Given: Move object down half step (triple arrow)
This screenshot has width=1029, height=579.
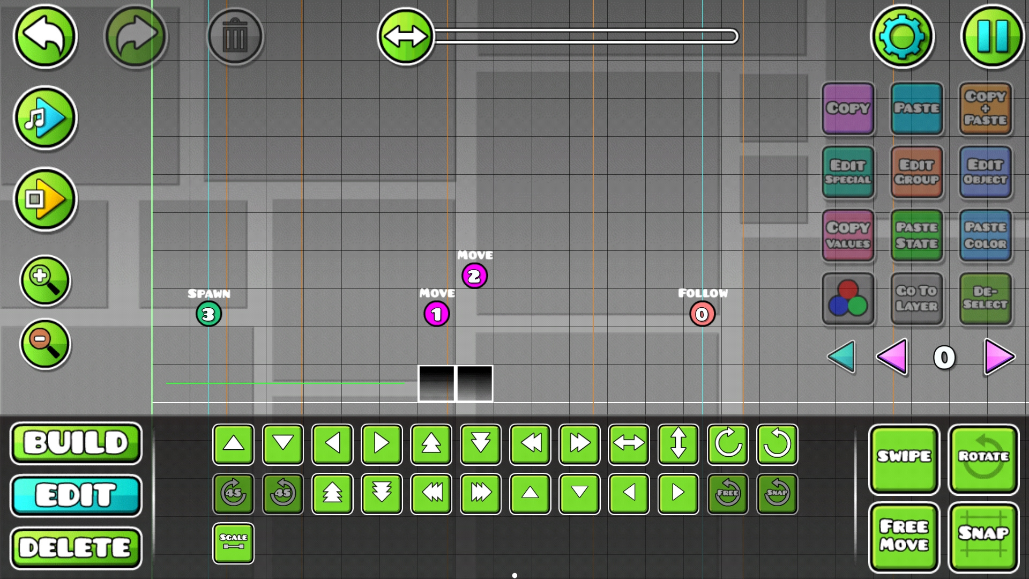Looking at the screenshot, I should pos(382,493).
